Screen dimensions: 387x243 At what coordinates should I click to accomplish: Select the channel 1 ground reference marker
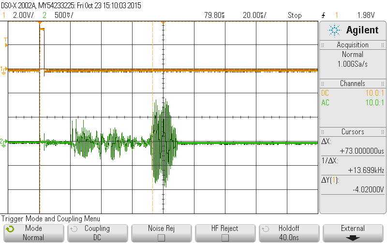click(4, 70)
